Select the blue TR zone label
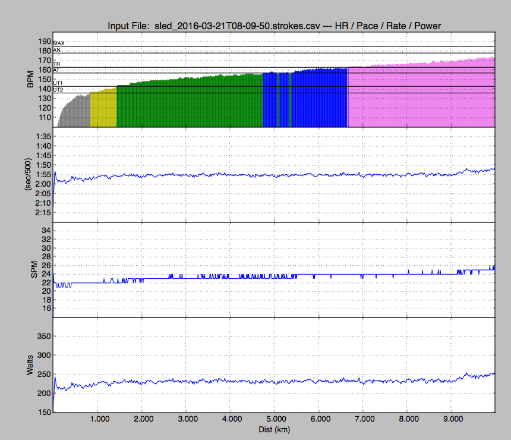Screen dimensions: 511x440 tap(56, 64)
